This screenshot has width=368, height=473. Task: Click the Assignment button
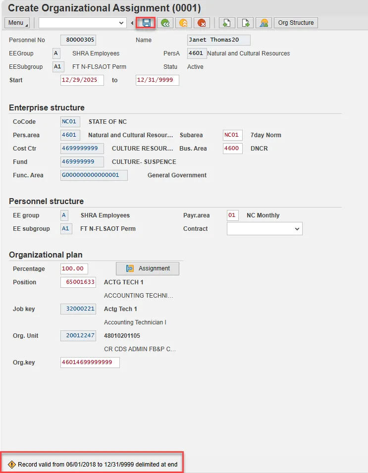coord(148,268)
